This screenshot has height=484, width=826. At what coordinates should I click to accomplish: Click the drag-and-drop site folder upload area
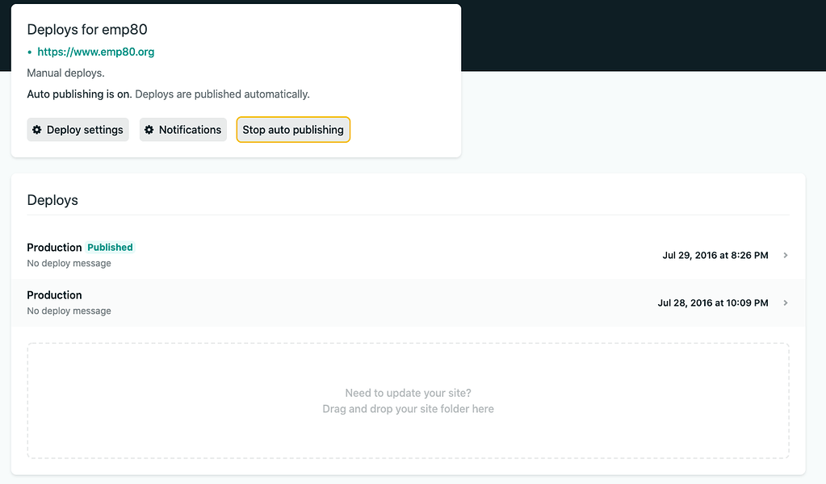pos(408,401)
